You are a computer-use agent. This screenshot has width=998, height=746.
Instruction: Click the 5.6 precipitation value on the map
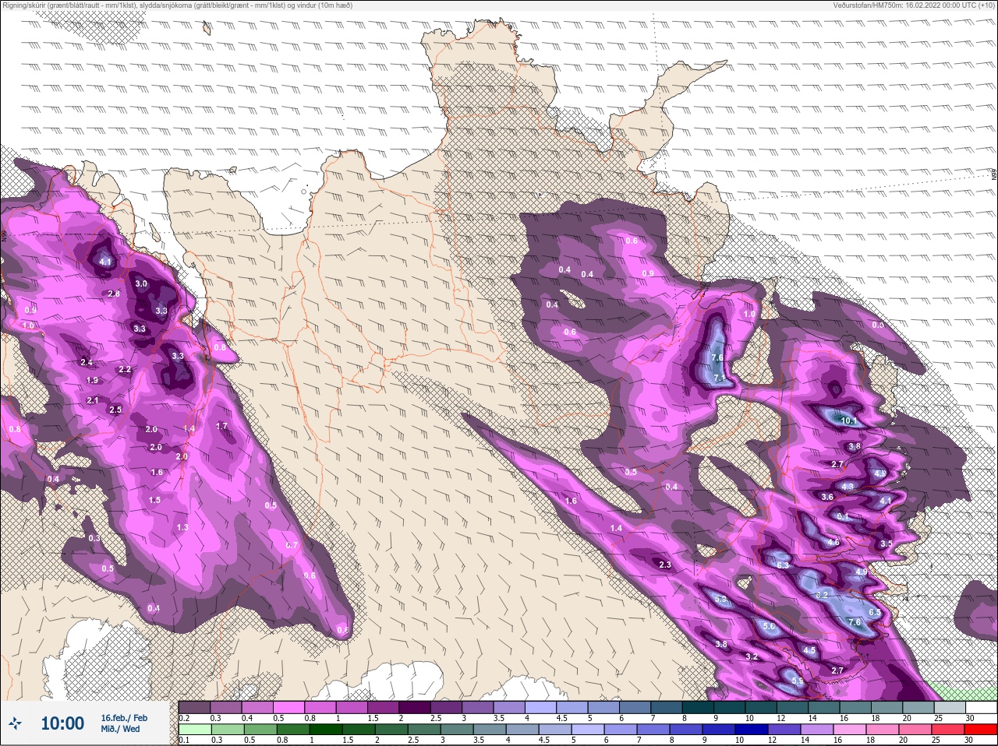770,627
